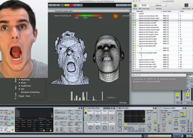Click the yellow A crossfade assign button
Image resolution: width=193 pixels, height=138 pixels.
177,95
